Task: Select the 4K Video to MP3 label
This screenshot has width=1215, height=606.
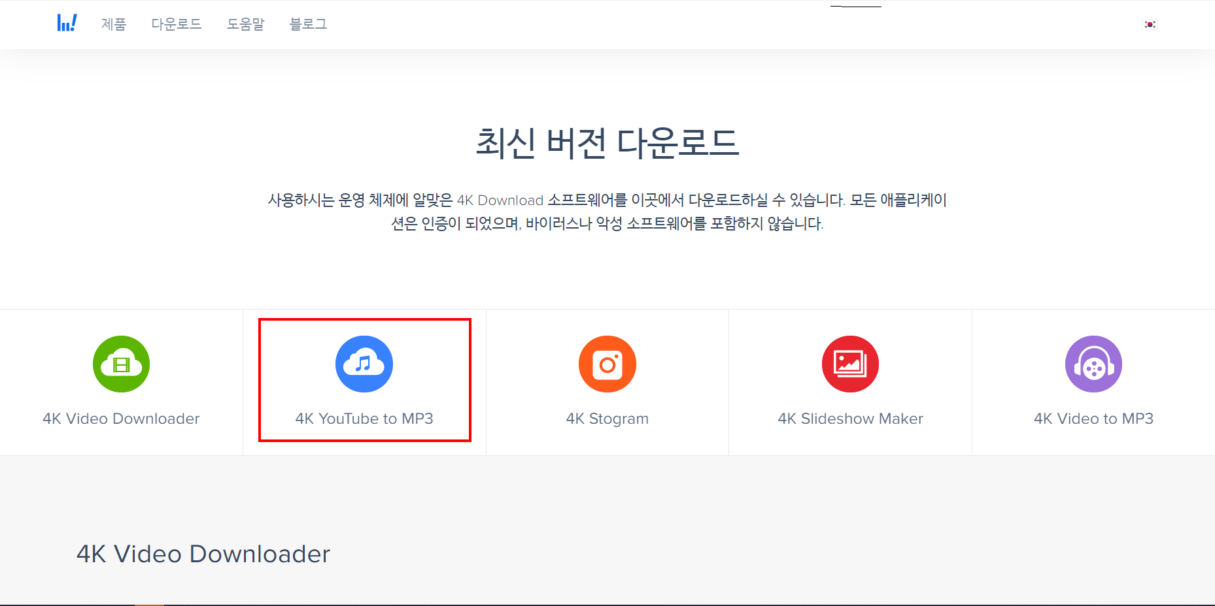Action: pyautogui.click(x=1093, y=419)
